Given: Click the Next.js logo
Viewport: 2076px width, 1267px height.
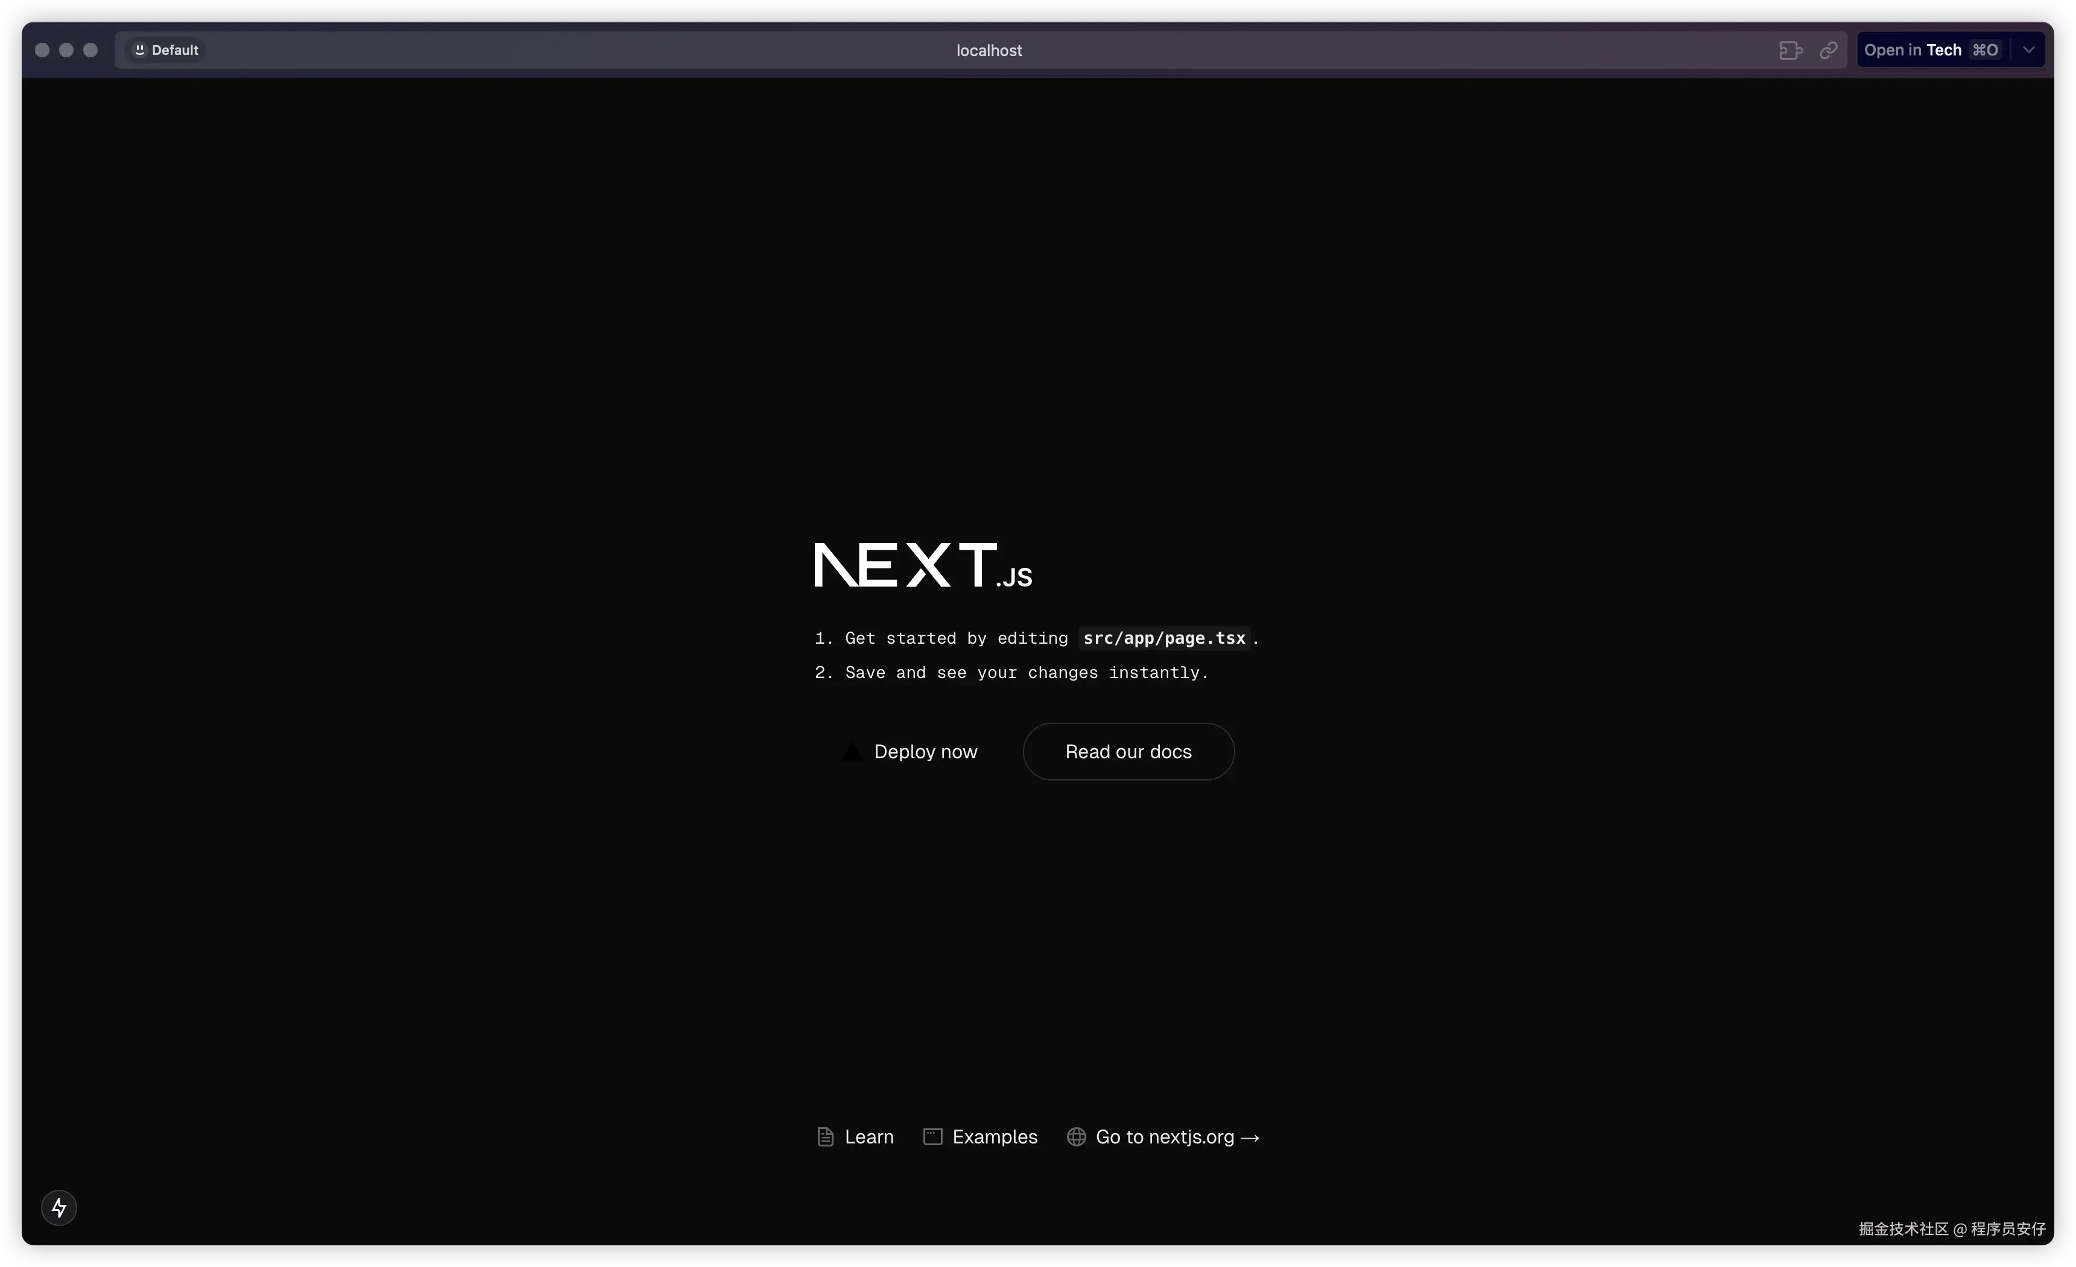Looking at the screenshot, I should (x=923, y=565).
